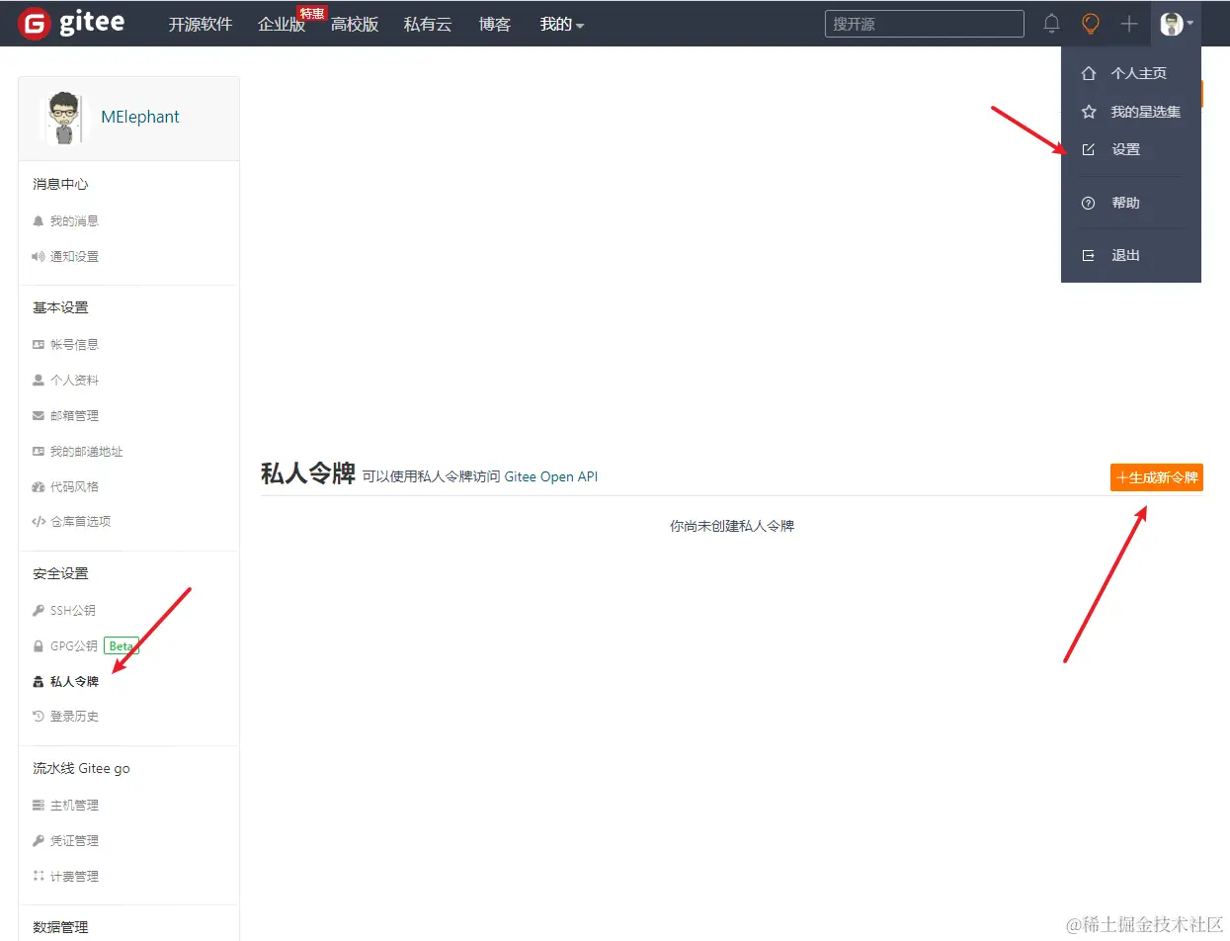Screen dimensions: 1230x941
Task: Open 通知设置 in the sidebar
Action: pyautogui.click(x=74, y=257)
